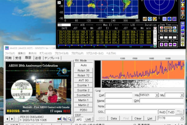187x125 pixels.
Task: Click the Call input field
Action: click(118, 95)
